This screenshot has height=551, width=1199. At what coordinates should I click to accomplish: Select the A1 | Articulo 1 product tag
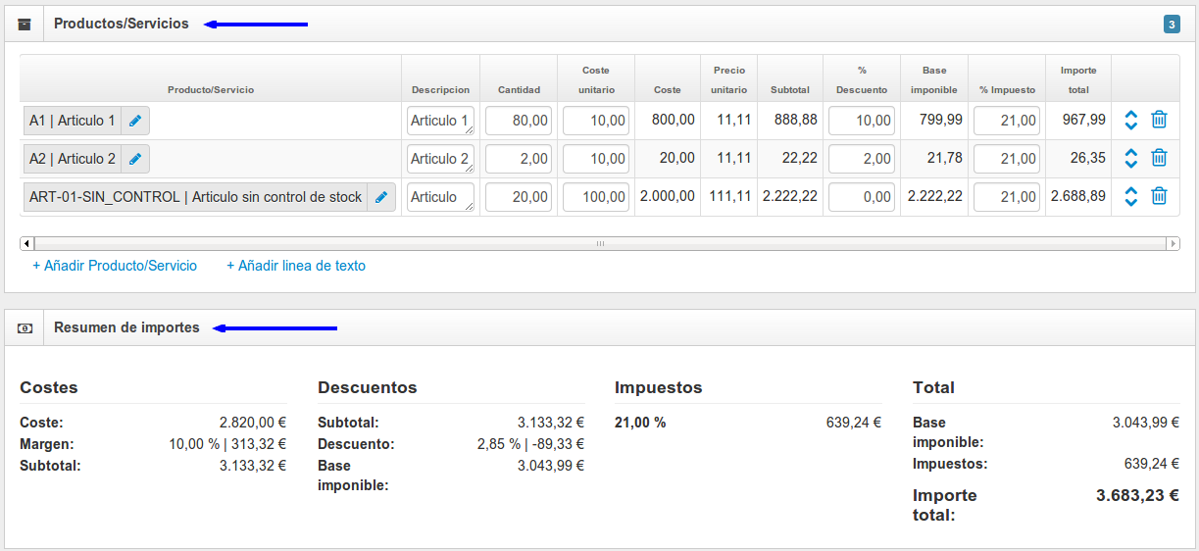[x=73, y=121]
